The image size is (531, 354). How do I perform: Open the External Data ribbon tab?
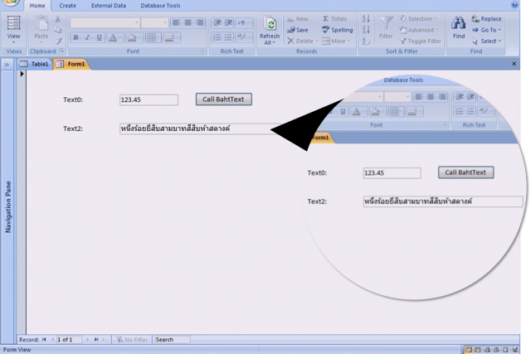(x=109, y=6)
